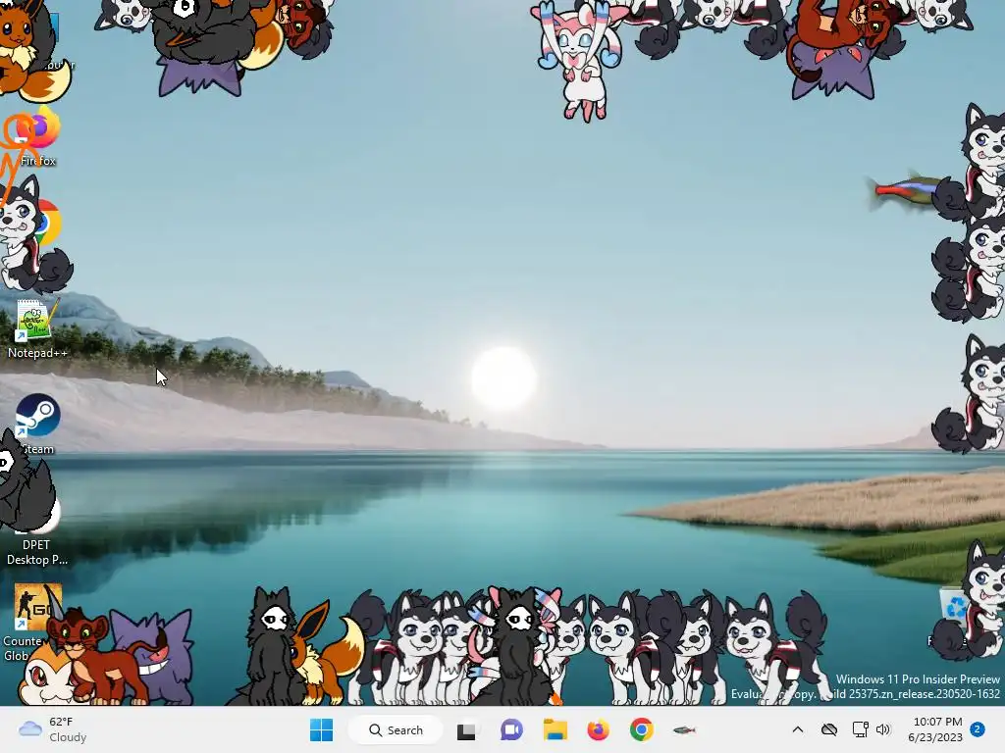Screen dimensions: 1005x753
Task: Launch Firefox from the taskbar
Action: coord(598,729)
